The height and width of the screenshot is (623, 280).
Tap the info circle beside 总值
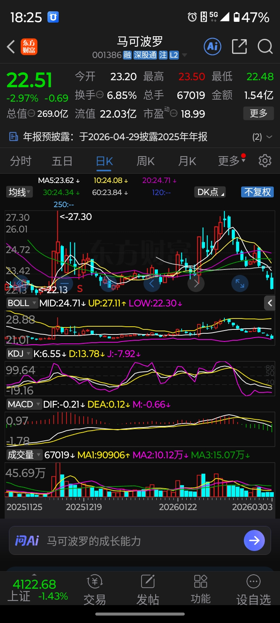[31, 114]
